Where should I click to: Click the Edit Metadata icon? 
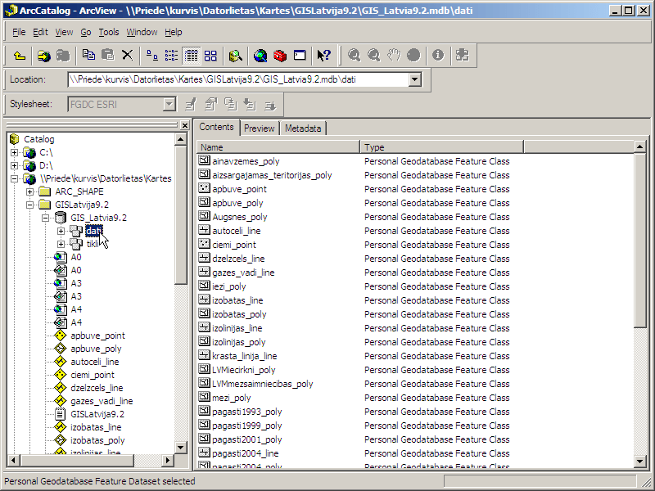pos(191,105)
